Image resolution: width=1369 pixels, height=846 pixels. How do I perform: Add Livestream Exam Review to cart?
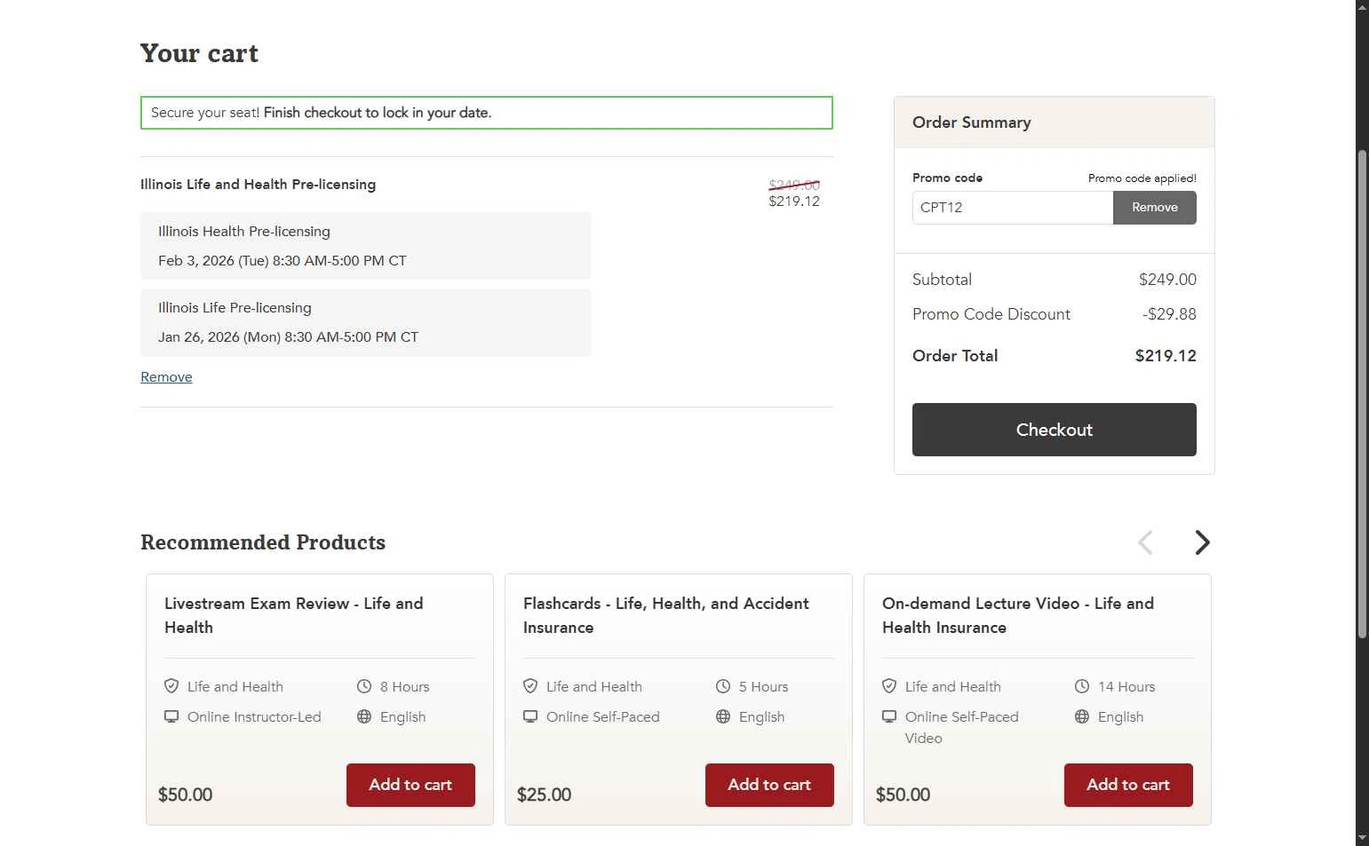tap(410, 785)
